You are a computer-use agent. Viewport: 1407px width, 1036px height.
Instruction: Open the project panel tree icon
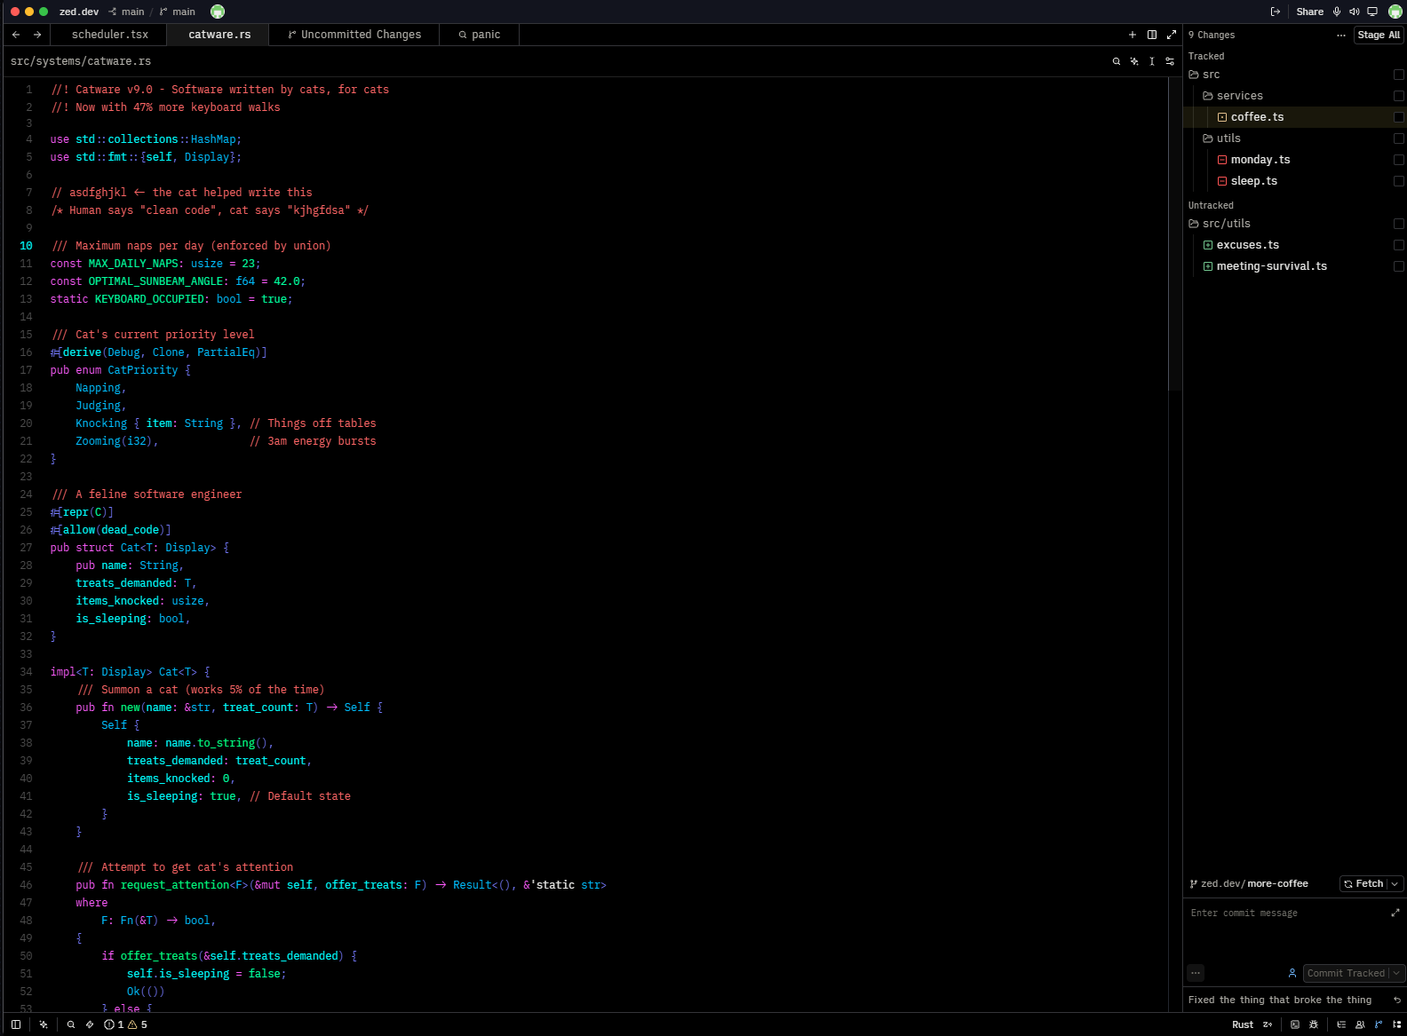click(x=1397, y=1024)
